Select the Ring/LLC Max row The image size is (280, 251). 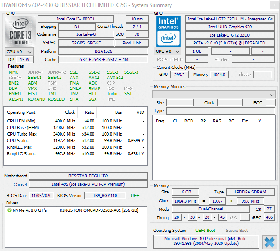75,147
